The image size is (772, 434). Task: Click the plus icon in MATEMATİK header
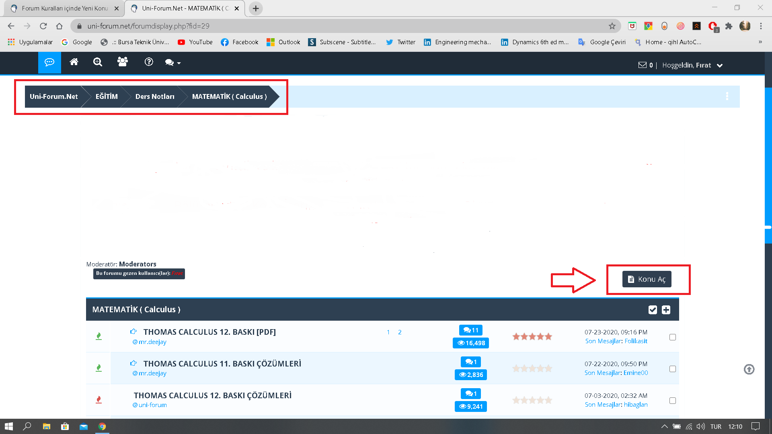coord(666,310)
